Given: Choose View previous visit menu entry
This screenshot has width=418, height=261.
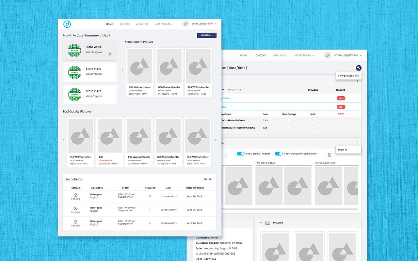Looking at the screenshot, I should pos(348,76).
